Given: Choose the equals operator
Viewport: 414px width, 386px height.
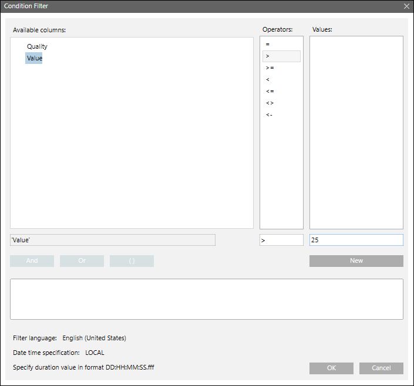Looking at the screenshot, I should [268, 45].
